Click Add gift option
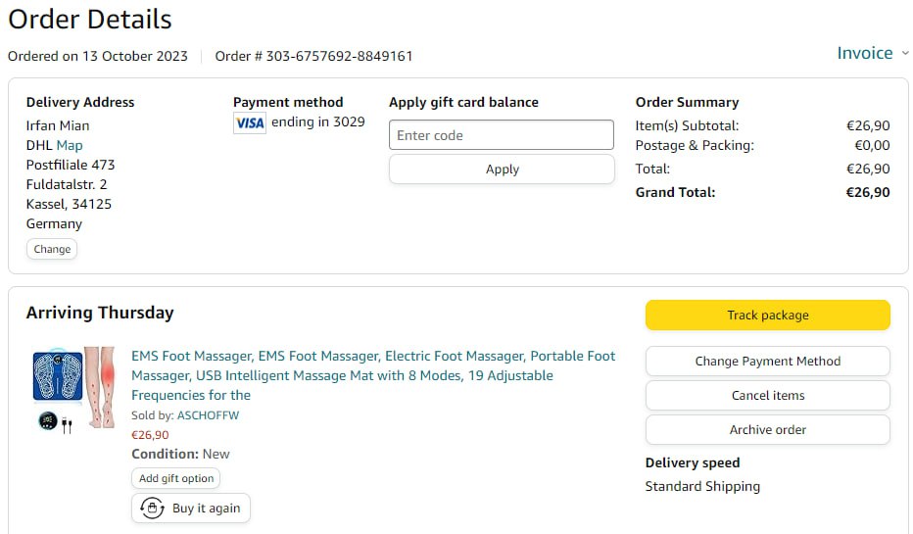This screenshot has height=534, width=913. 176,478
